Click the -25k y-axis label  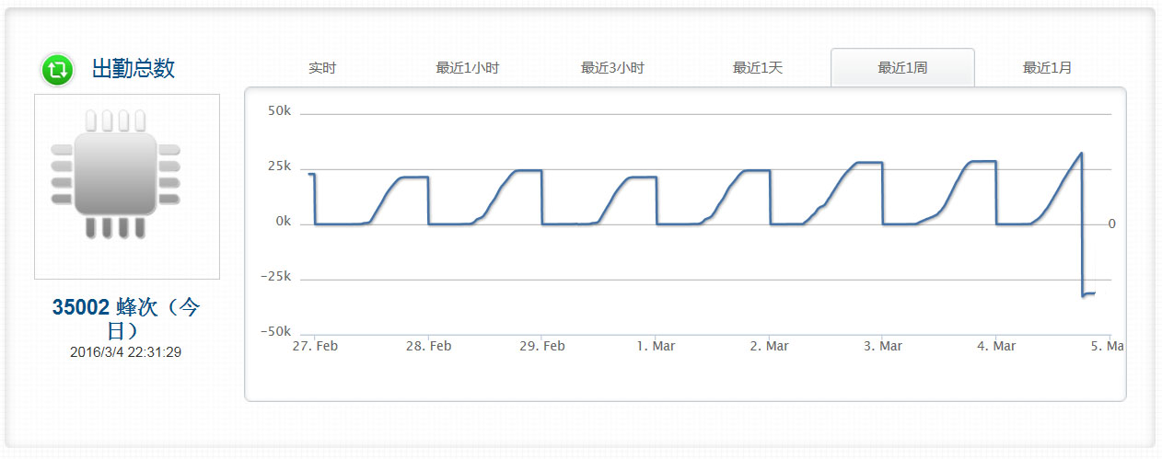pyautogui.click(x=275, y=277)
